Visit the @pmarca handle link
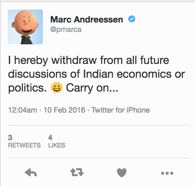The height and width of the screenshot is (186, 195). [66, 30]
